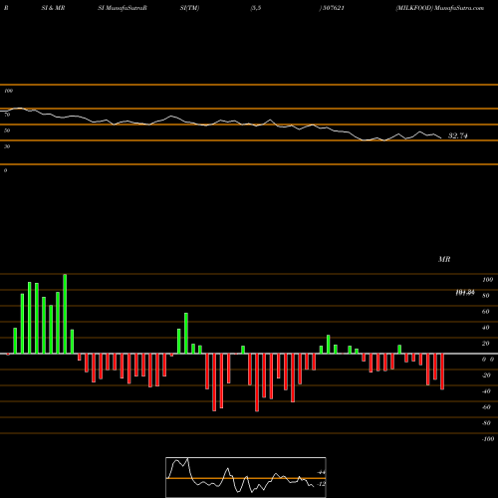
Task: Click the RSI 30 axis label
Action: (x=7, y=146)
